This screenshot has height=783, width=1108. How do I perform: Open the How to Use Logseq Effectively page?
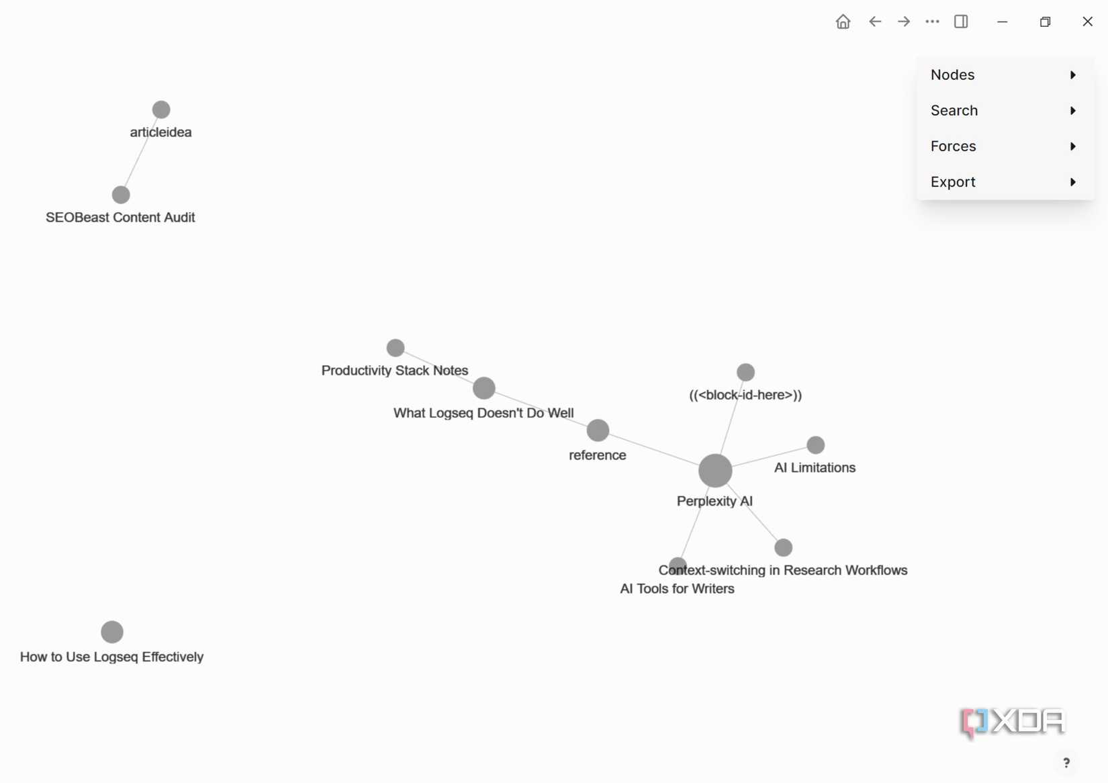[111, 631]
